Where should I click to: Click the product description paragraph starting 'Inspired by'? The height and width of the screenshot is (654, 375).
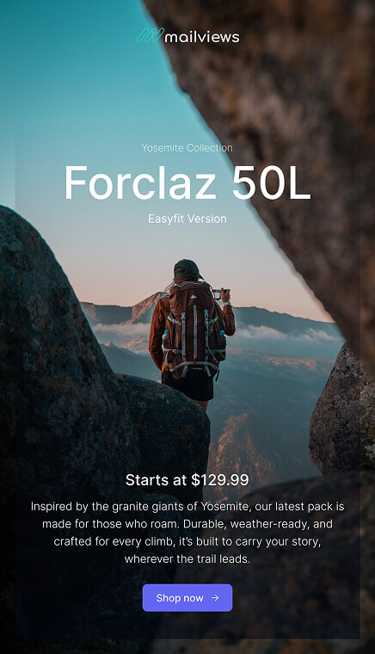pos(187,533)
